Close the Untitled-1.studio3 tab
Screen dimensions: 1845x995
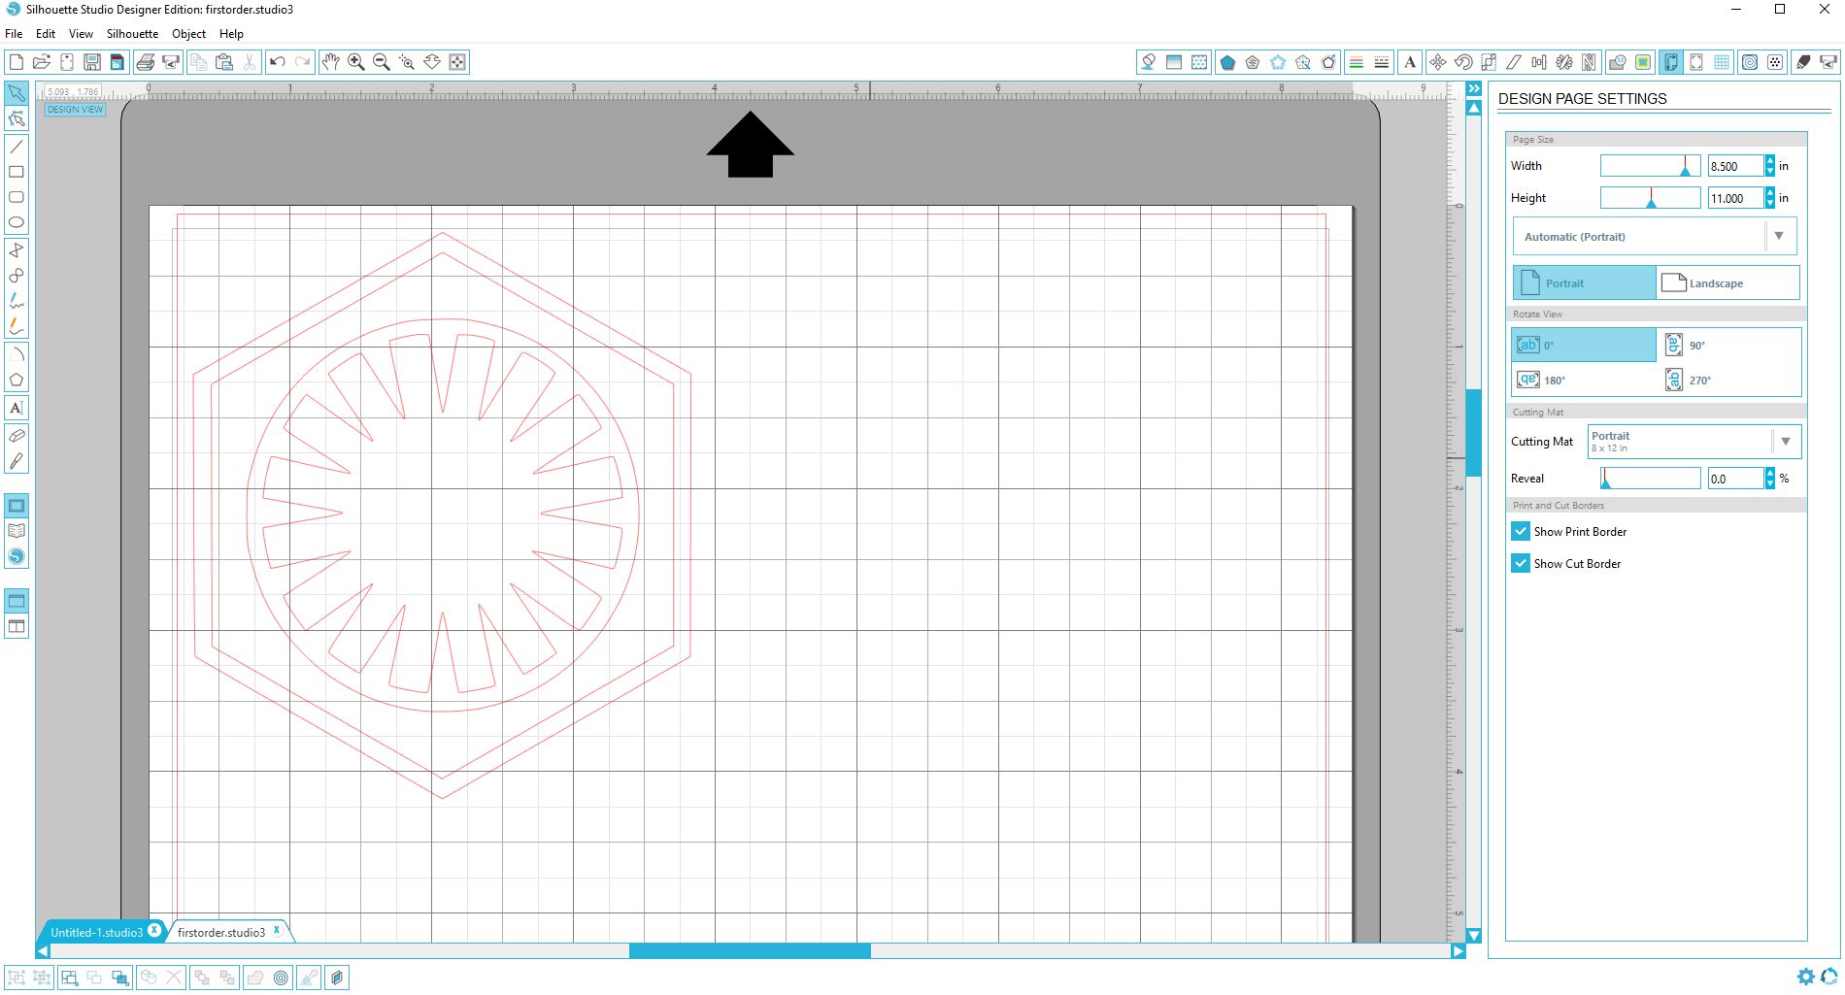tap(154, 930)
